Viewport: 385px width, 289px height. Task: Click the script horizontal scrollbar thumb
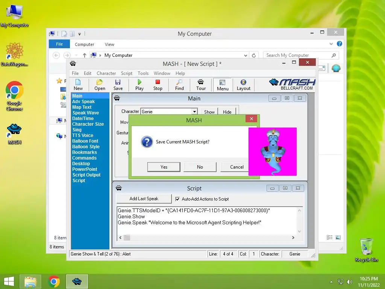tap(127, 238)
